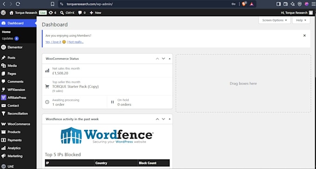Screen dimensions: 316x169
Task: Click the site settings icon left of URL
Action: 62,4
